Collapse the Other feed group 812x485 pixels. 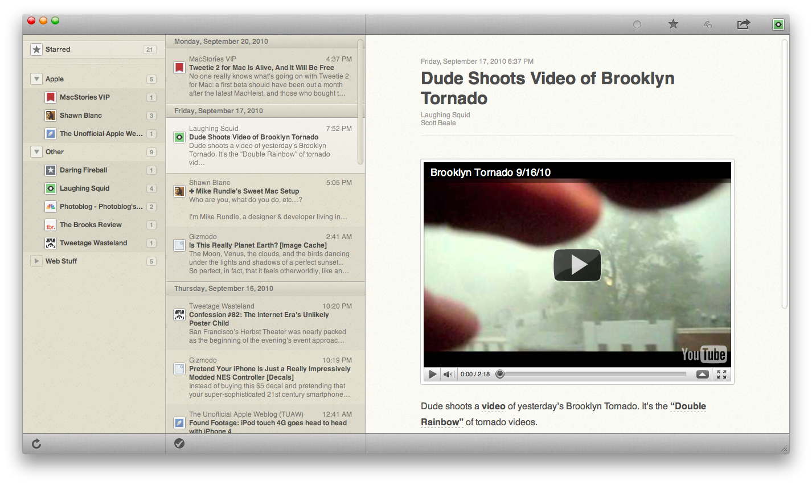pos(36,151)
